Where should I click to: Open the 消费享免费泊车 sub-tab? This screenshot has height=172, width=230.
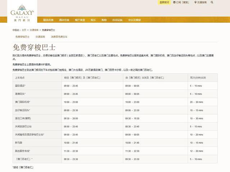point(59,36)
